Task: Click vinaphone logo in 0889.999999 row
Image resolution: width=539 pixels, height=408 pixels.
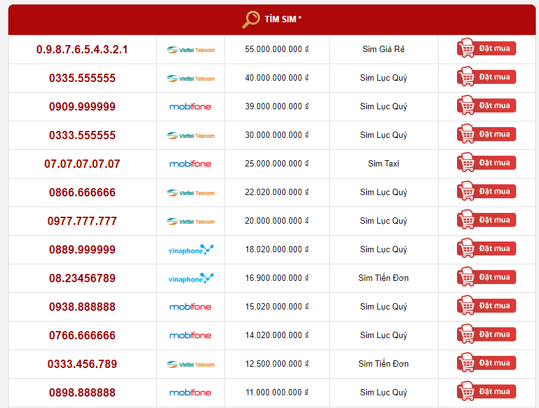Action: point(191,250)
